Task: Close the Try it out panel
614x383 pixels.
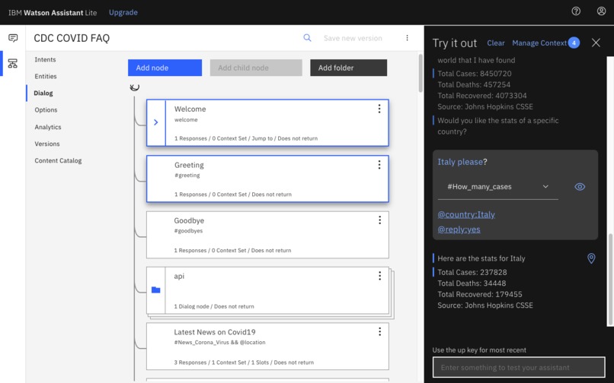Action: pos(596,43)
